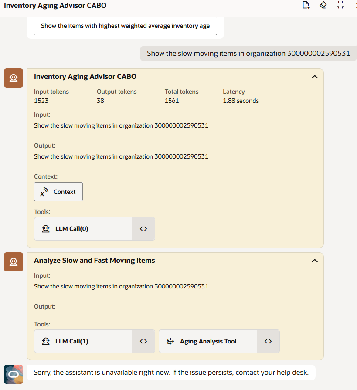The image size is (357, 390).
Task: Open the Context button
Action: pyautogui.click(x=58, y=192)
